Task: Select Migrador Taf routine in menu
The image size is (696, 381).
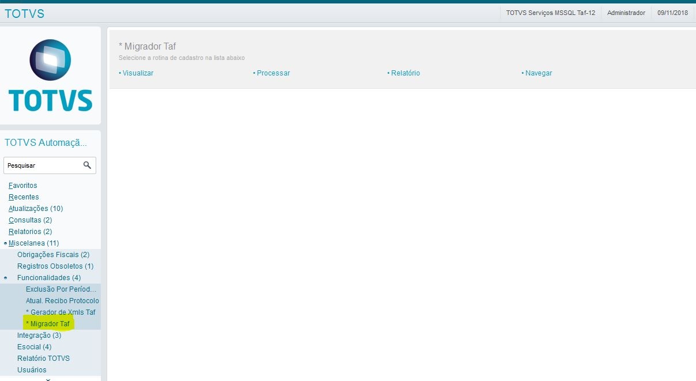Action: click(48, 324)
